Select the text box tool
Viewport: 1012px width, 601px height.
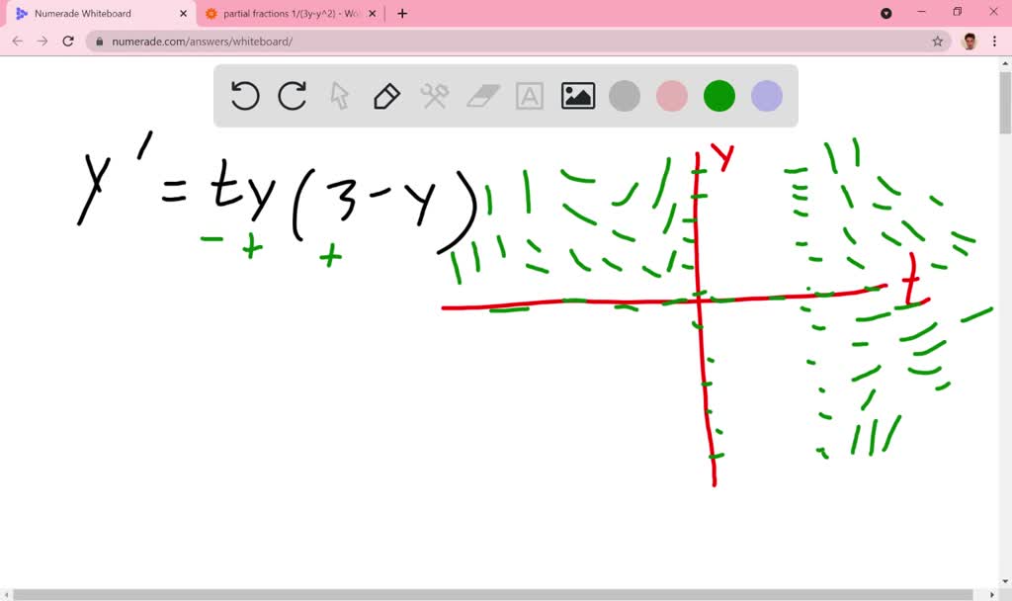click(x=529, y=96)
